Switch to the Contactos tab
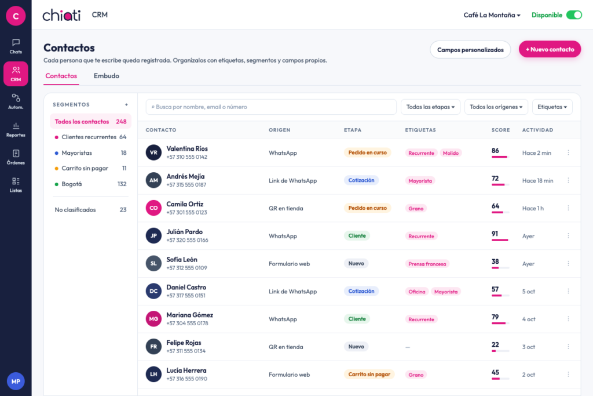Screen dimensions: 593x396 click(x=61, y=76)
